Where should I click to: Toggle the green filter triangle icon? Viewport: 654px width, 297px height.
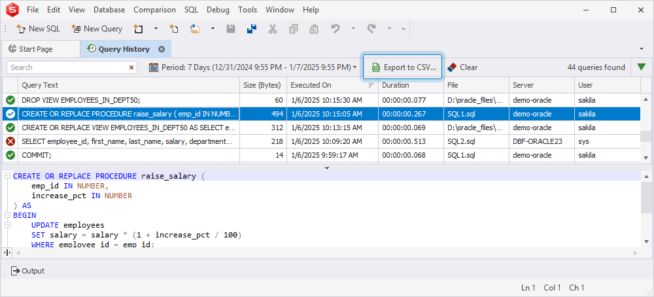(642, 67)
